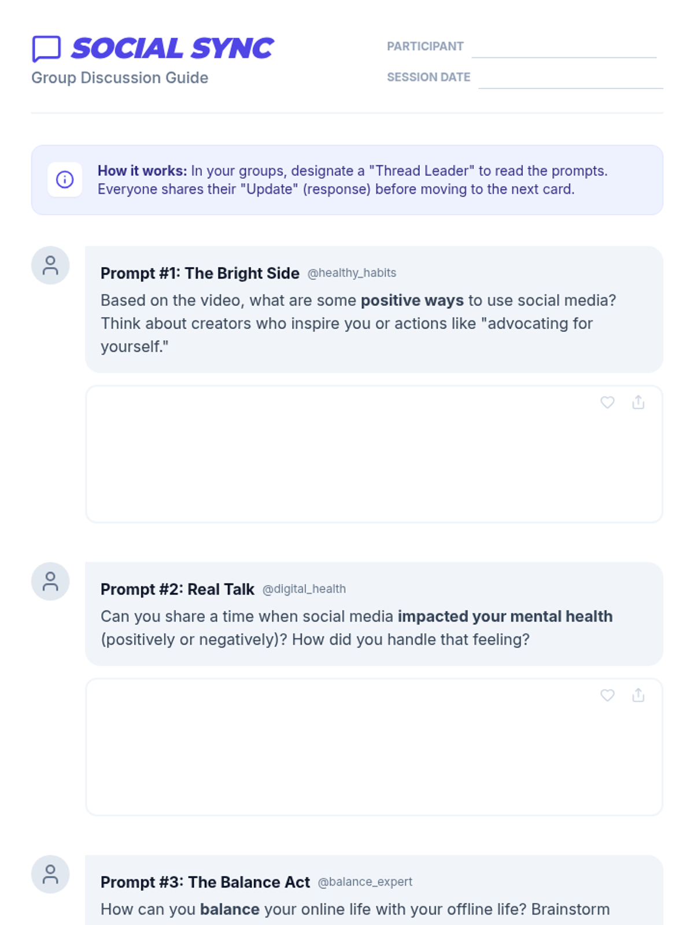
Task: Select the Prompt #2: Real Talk heading
Action: point(177,589)
